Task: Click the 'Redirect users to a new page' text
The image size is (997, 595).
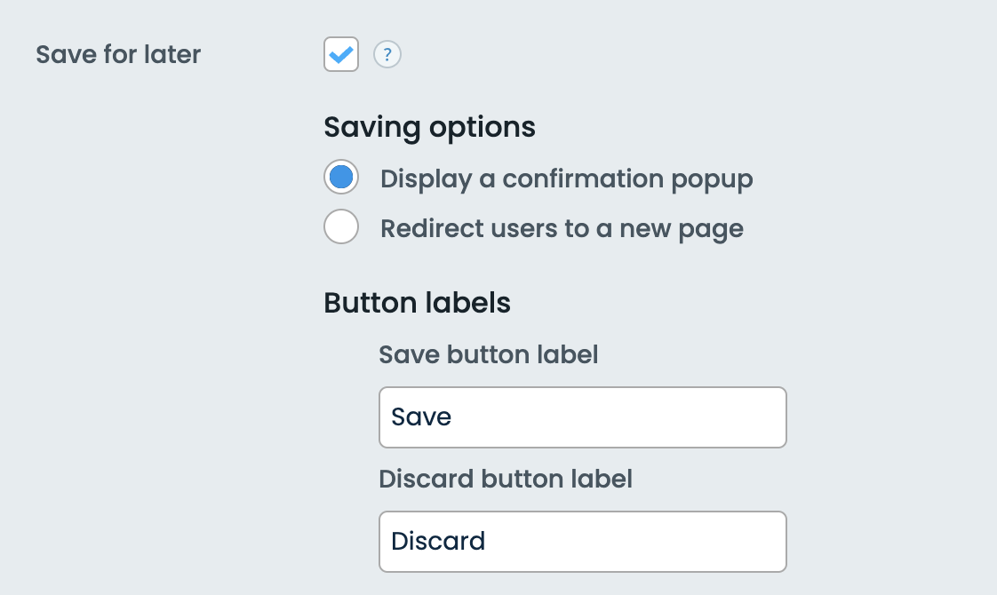Action: 562,229
